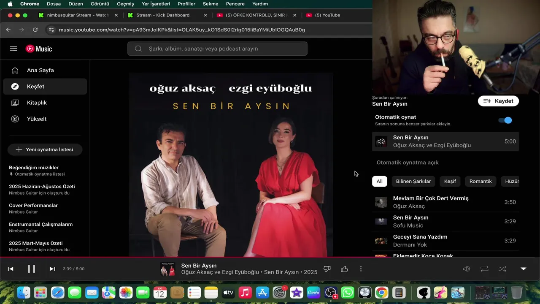540x304 pixels.
Task: Collapse the player page with the down arrow
Action: tap(524, 269)
